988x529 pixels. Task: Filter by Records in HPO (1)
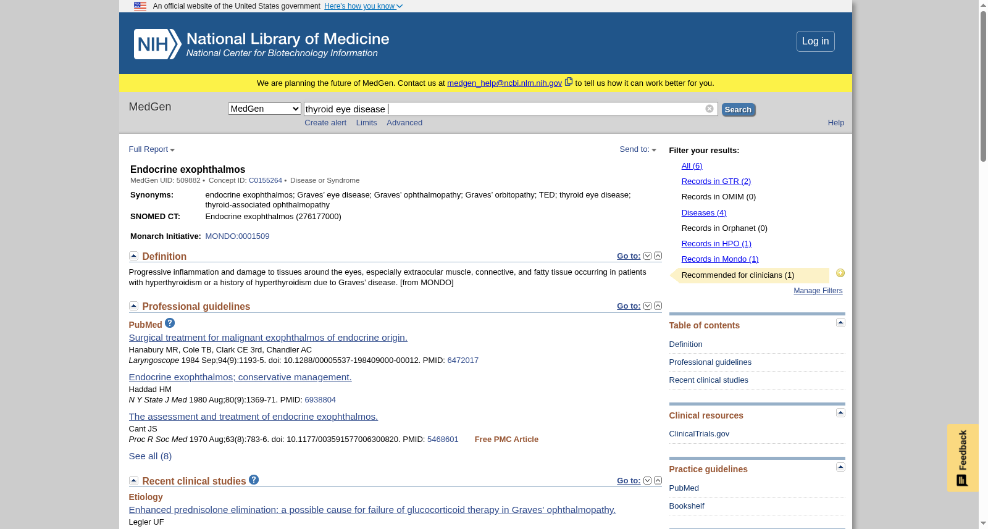coord(716,244)
